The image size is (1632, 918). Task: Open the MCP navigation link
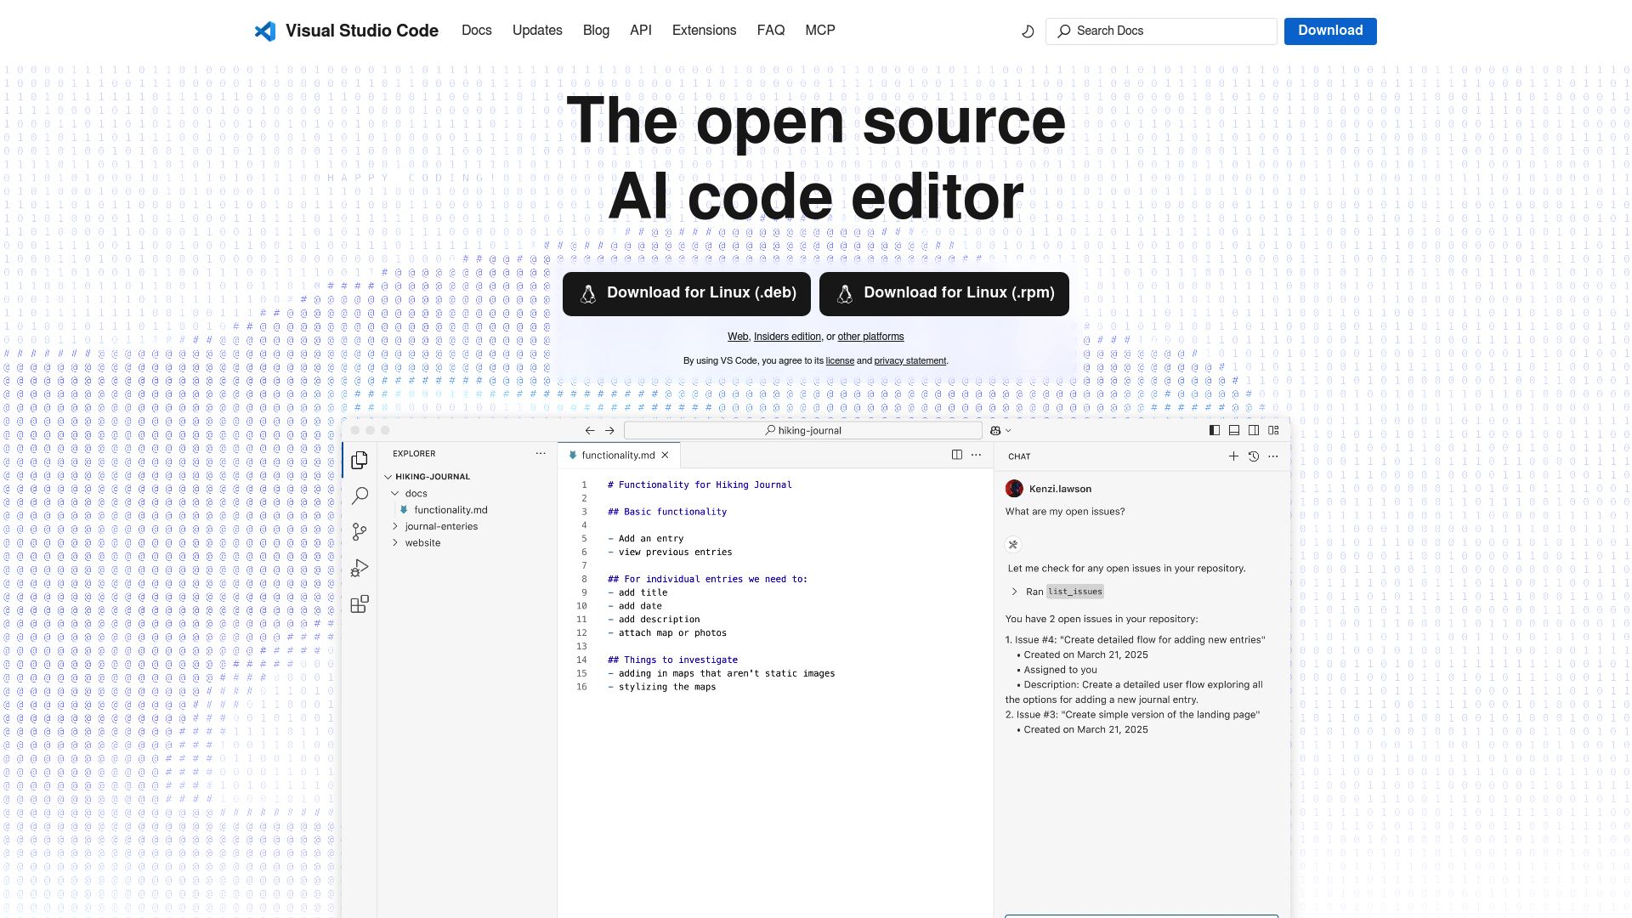pyautogui.click(x=820, y=31)
